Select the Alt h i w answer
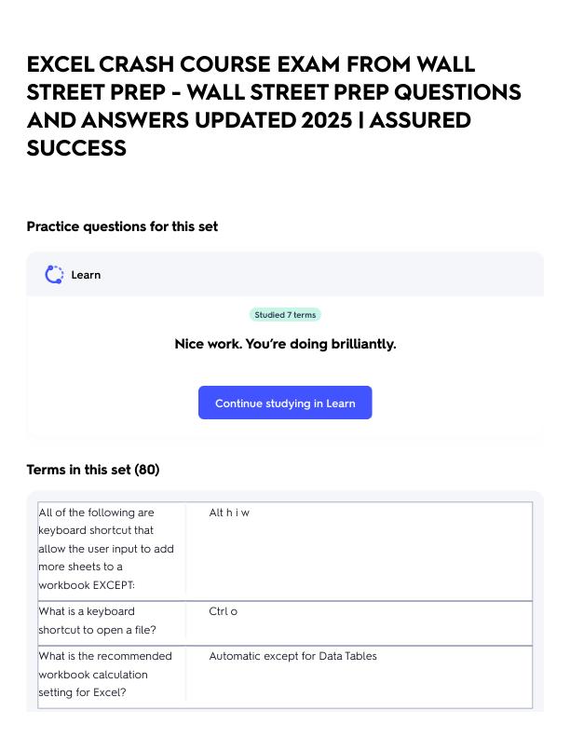The width and height of the screenshot is (570, 738). (229, 512)
